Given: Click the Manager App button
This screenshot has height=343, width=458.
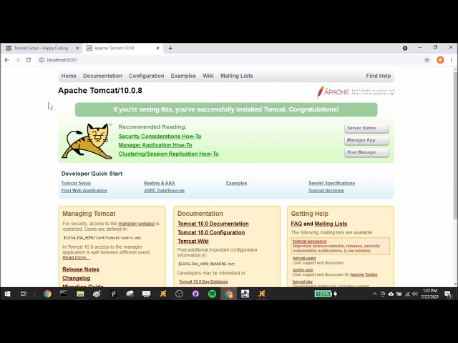Looking at the screenshot, I should coord(366,140).
